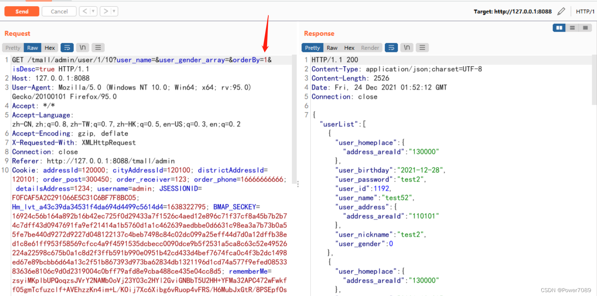Open the back-history dropdown arrow
Screen dimensions: 597x296
[92, 11]
